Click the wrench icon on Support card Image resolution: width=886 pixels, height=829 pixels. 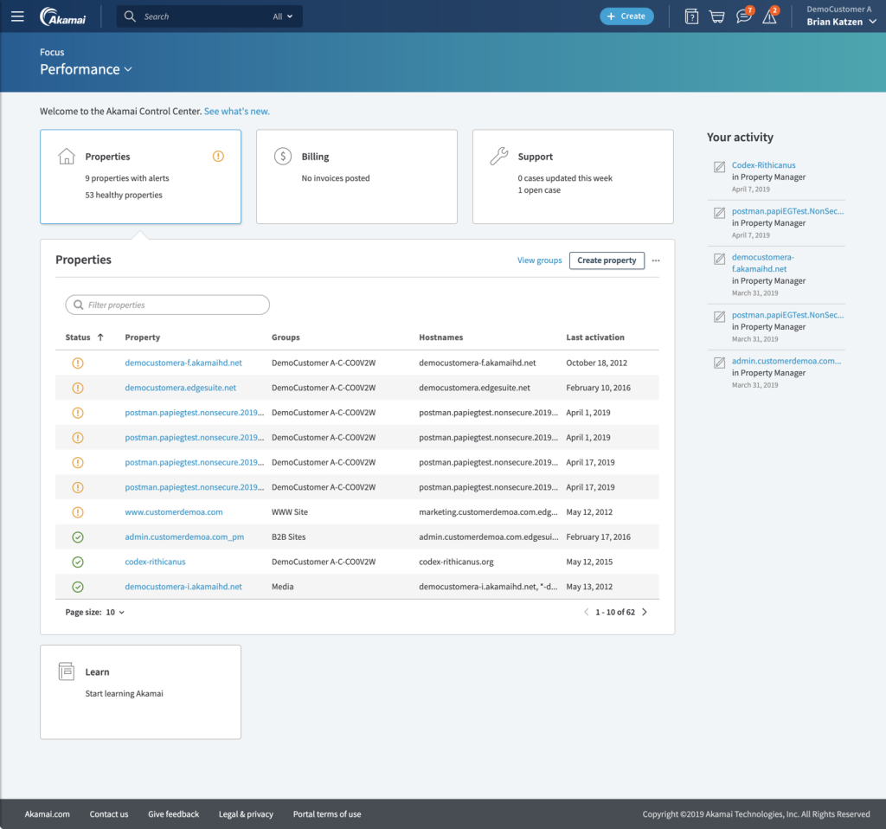point(499,156)
